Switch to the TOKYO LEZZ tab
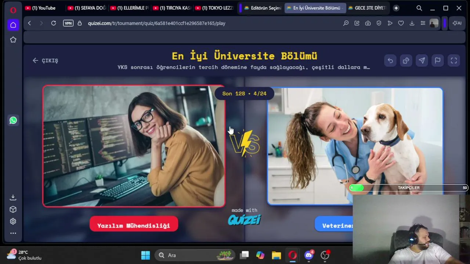This screenshot has width=470, height=264. (214, 8)
